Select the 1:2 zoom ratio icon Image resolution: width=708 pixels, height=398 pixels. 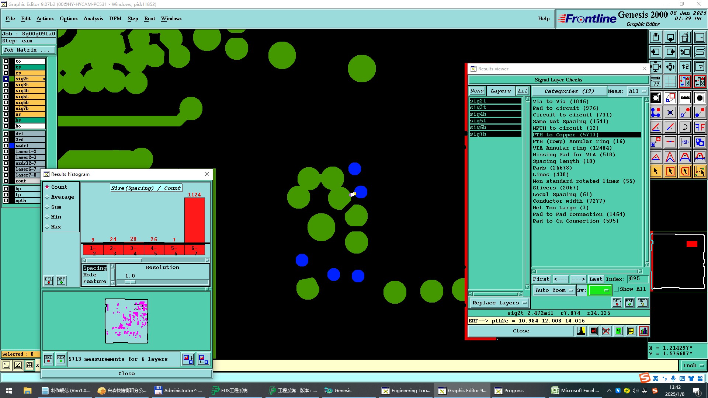click(x=685, y=67)
